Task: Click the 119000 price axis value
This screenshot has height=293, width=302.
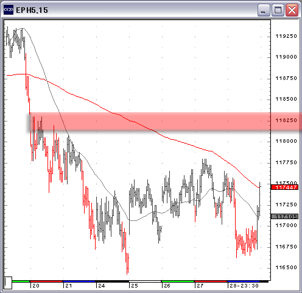Action: (286, 57)
